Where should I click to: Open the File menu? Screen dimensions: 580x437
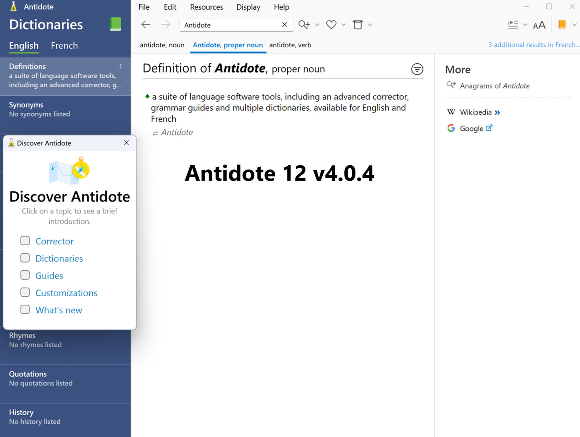coord(144,7)
